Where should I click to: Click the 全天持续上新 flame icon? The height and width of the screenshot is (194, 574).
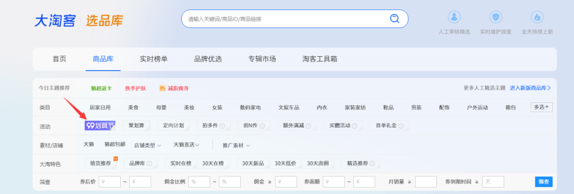tap(537, 17)
